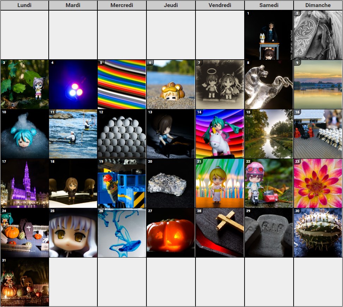Open the day 24 pumpkins and coffin scene

pos(24,233)
